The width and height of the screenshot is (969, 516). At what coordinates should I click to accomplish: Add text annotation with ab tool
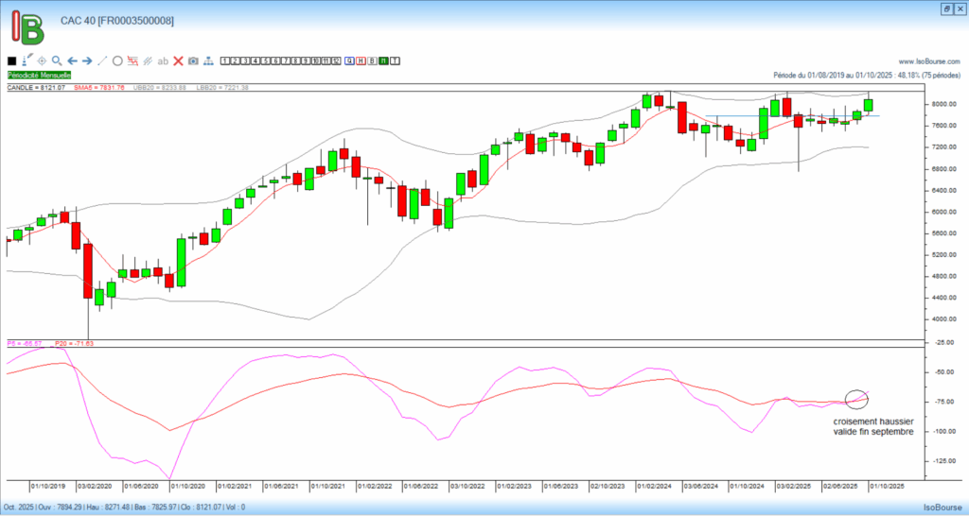coord(163,61)
